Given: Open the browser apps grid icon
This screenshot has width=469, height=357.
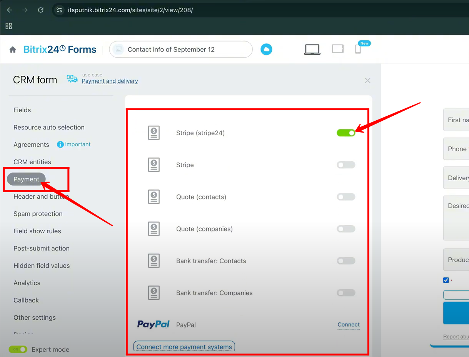Looking at the screenshot, I should click(9, 26).
